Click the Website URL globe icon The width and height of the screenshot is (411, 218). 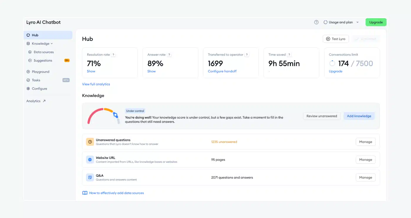(x=90, y=160)
